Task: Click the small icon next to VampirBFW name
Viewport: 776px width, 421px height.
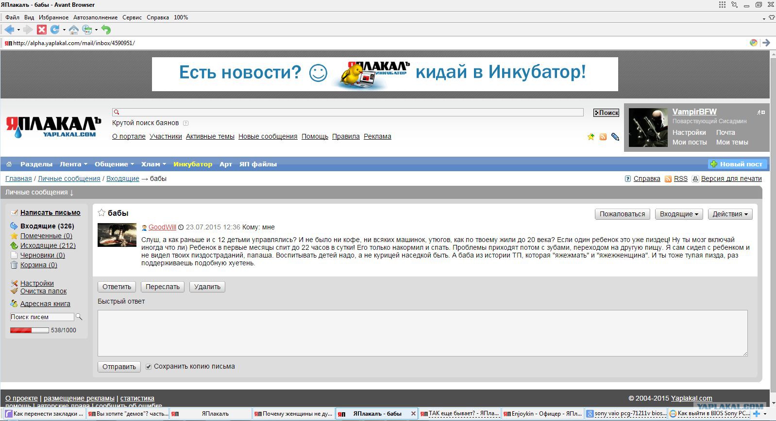Action: (761, 112)
